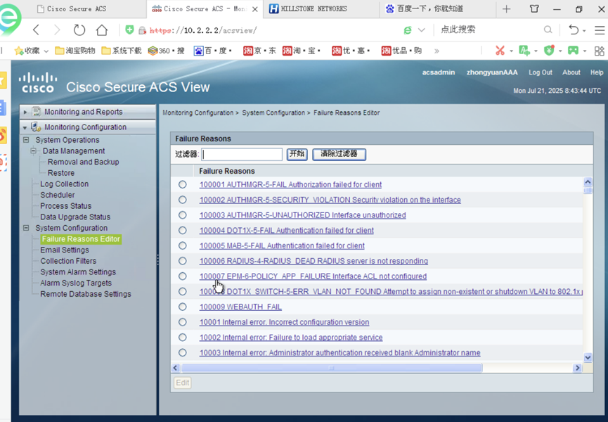Open the browser hamburger menu
The image size is (608, 422).
[x=600, y=30]
